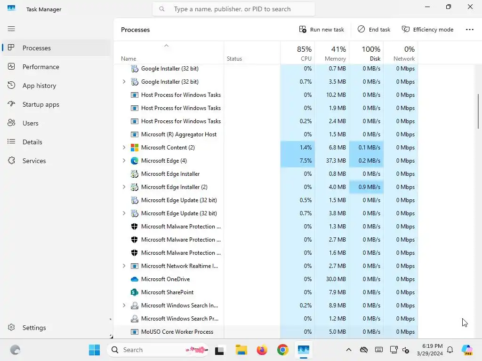The image size is (482, 361).
Task: Click Run new task button
Action: [x=321, y=30]
